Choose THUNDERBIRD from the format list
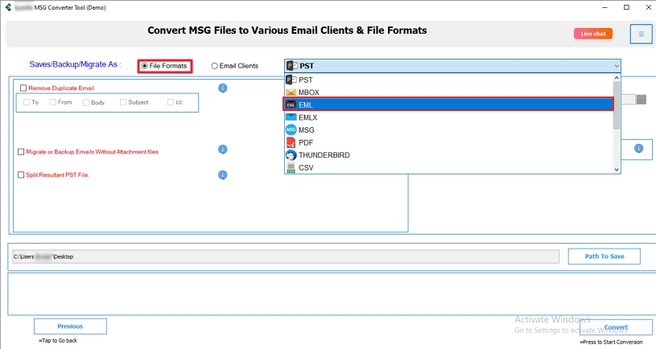This screenshot has height=349, width=656. (x=449, y=154)
